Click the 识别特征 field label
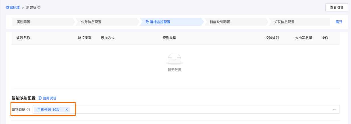 click(x=18, y=110)
